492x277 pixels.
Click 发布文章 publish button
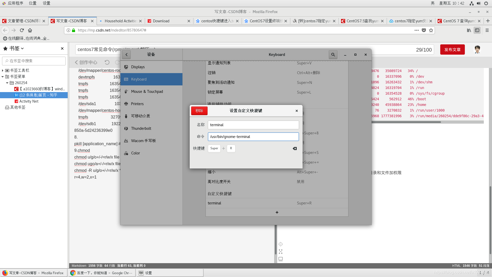[452, 50]
